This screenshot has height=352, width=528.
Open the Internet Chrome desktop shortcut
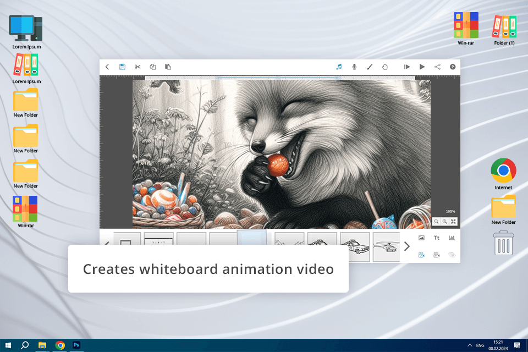(x=503, y=173)
